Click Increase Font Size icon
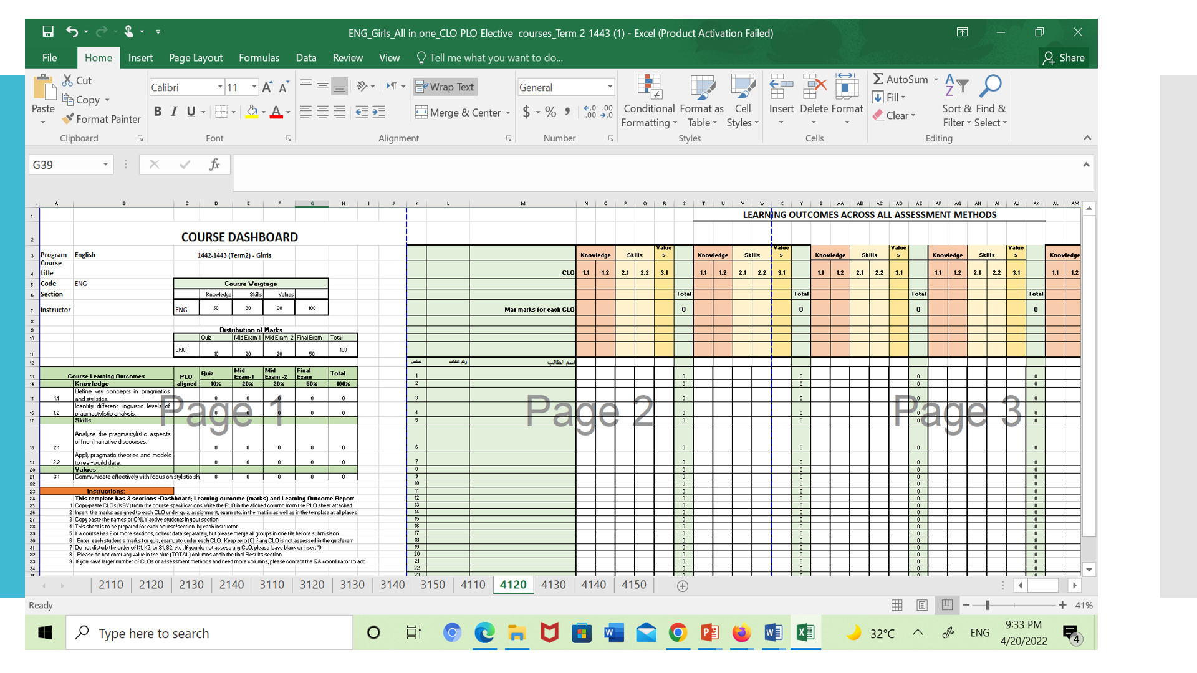This screenshot has width=1197, height=673. click(x=267, y=87)
